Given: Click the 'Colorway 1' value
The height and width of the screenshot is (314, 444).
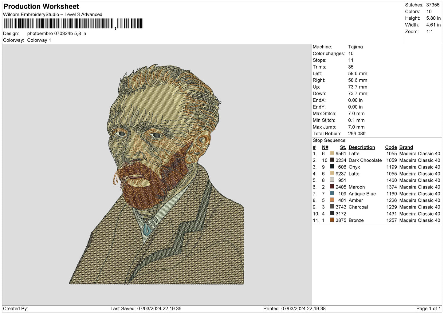Looking at the screenshot, I should click(x=39, y=40).
